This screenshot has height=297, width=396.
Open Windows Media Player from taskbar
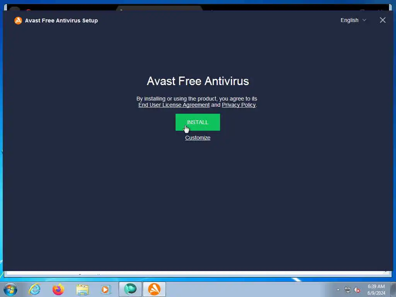[106, 289]
